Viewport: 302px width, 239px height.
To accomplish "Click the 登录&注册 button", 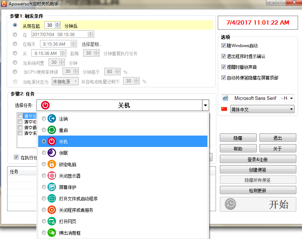I will pos(258,159).
